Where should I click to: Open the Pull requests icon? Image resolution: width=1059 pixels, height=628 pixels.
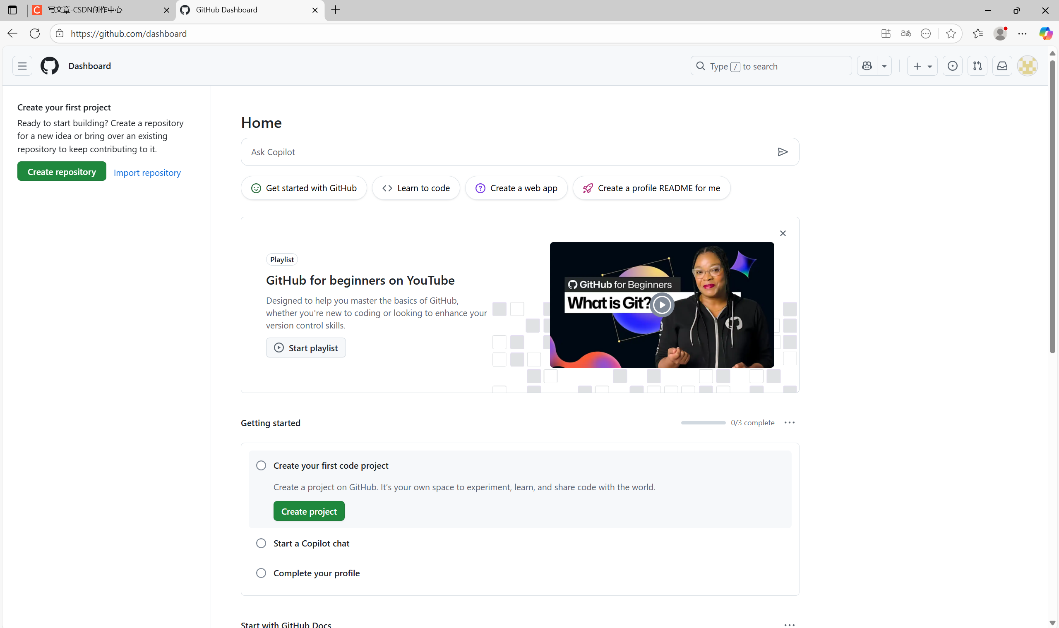[x=977, y=66]
